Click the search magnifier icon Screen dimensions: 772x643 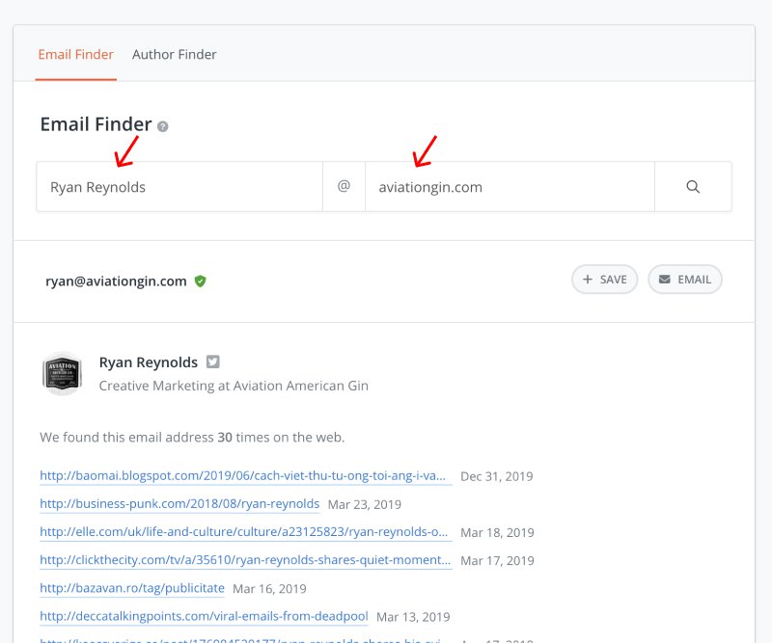click(693, 187)
